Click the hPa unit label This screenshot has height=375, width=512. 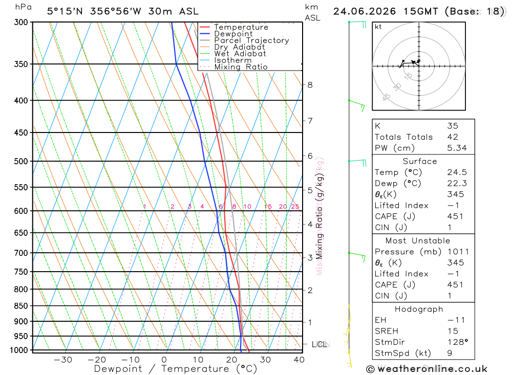coord(23,7)
